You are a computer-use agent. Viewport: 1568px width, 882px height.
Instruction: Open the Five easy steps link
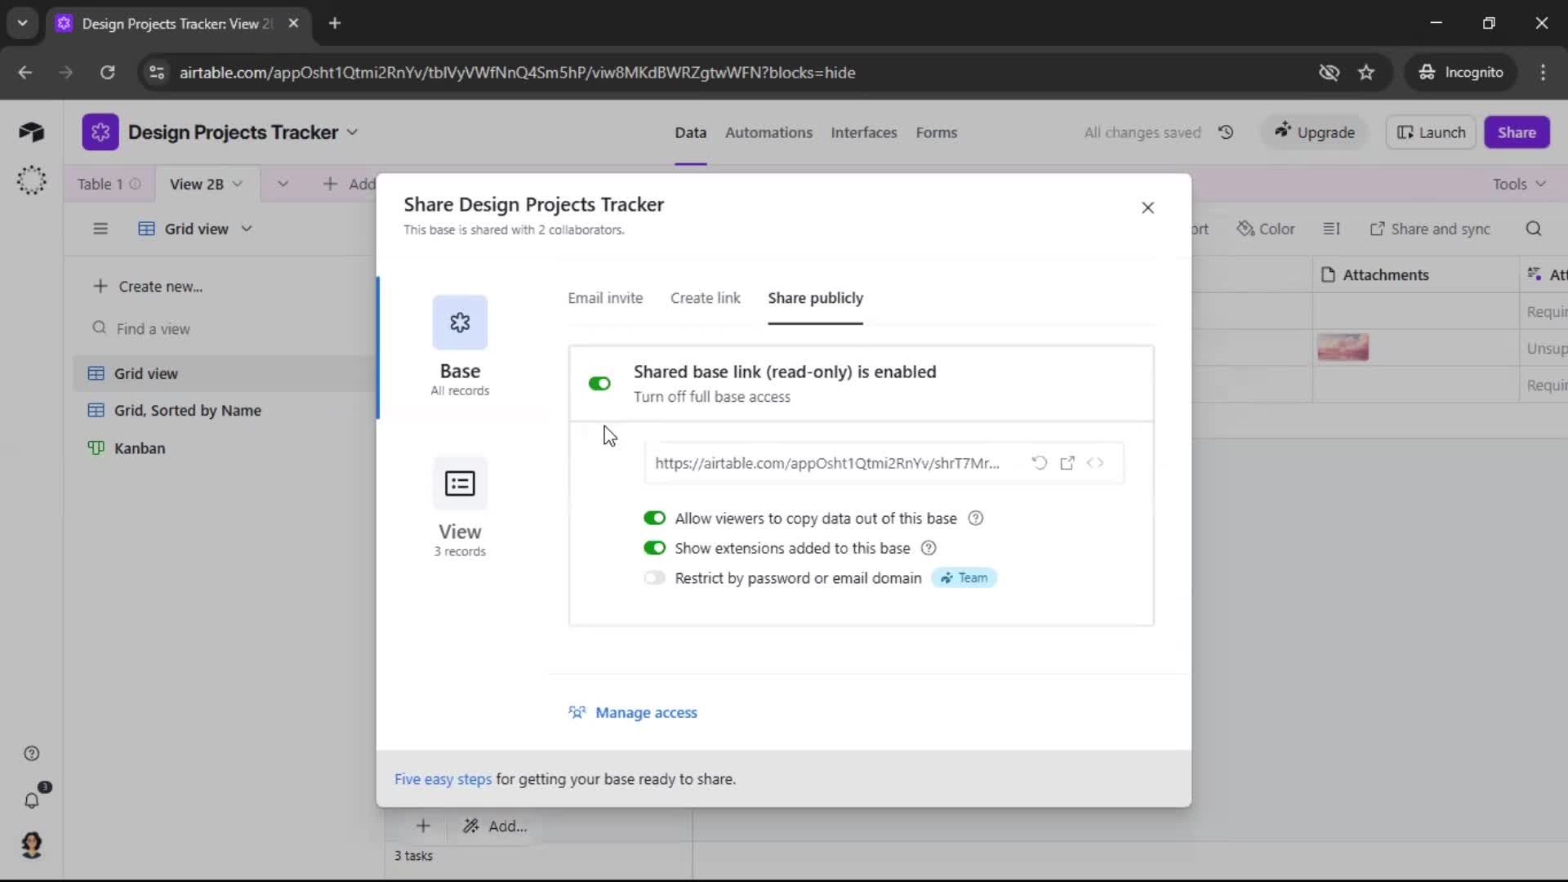[x=443, y=779]
